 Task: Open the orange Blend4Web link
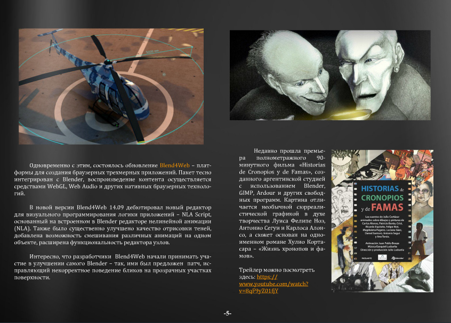[x=175, y=165]
